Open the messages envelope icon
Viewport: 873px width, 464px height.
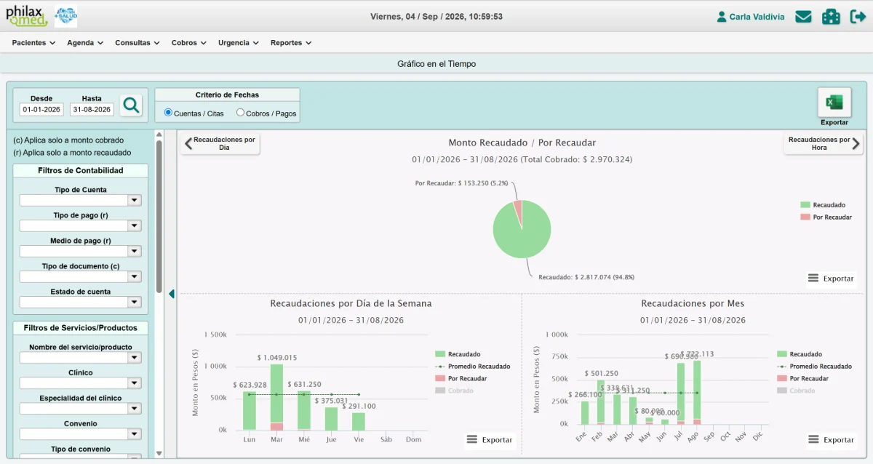(803, 17)
